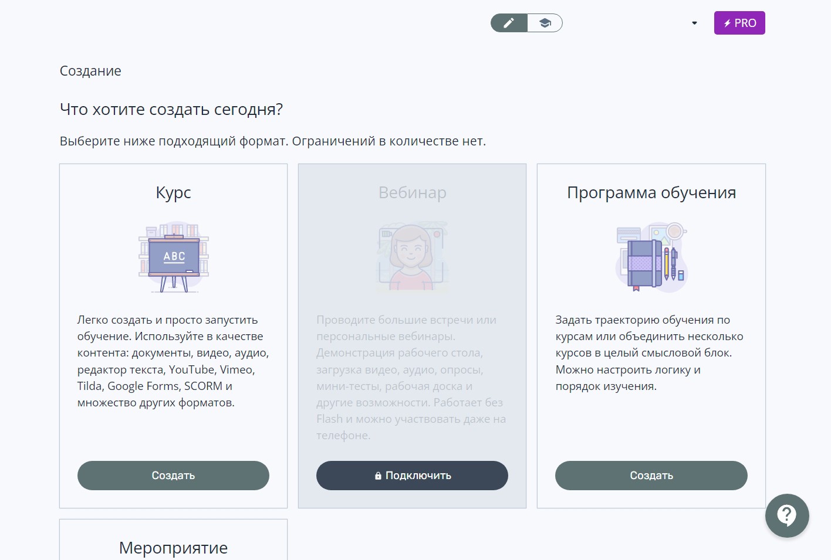
Task: Click the Курс chalkboard ABC illustration
Action: tap(174, 257)
